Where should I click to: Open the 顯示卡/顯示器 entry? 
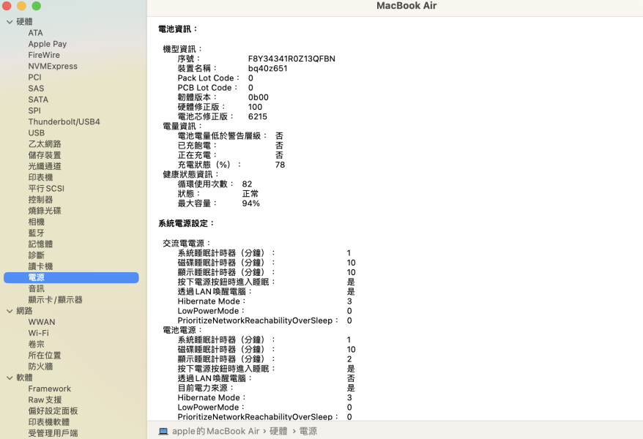pyautogui.click(x=55, y=299)
